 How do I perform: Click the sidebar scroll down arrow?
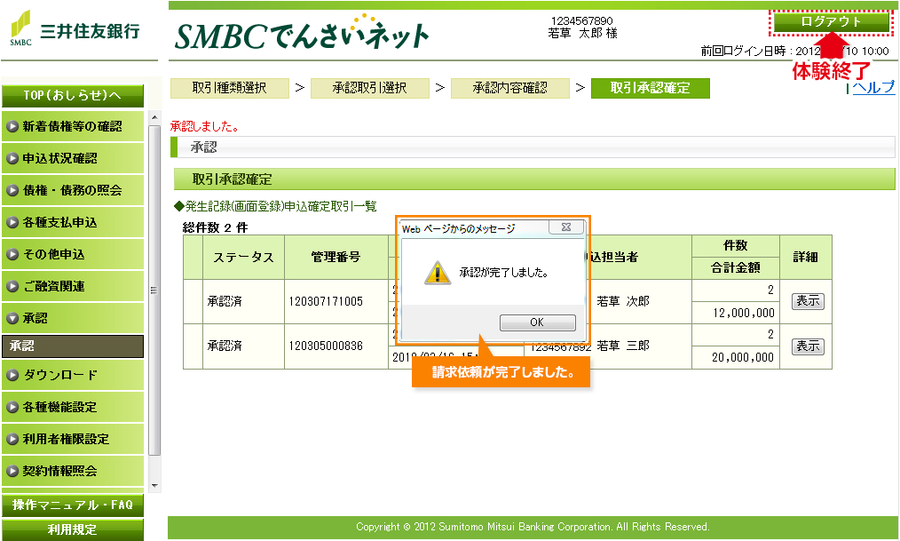(154, 486)
